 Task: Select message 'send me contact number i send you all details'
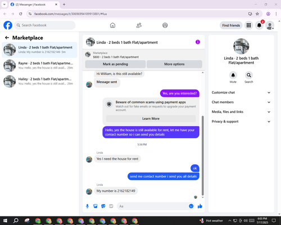[x=164, y=177]
